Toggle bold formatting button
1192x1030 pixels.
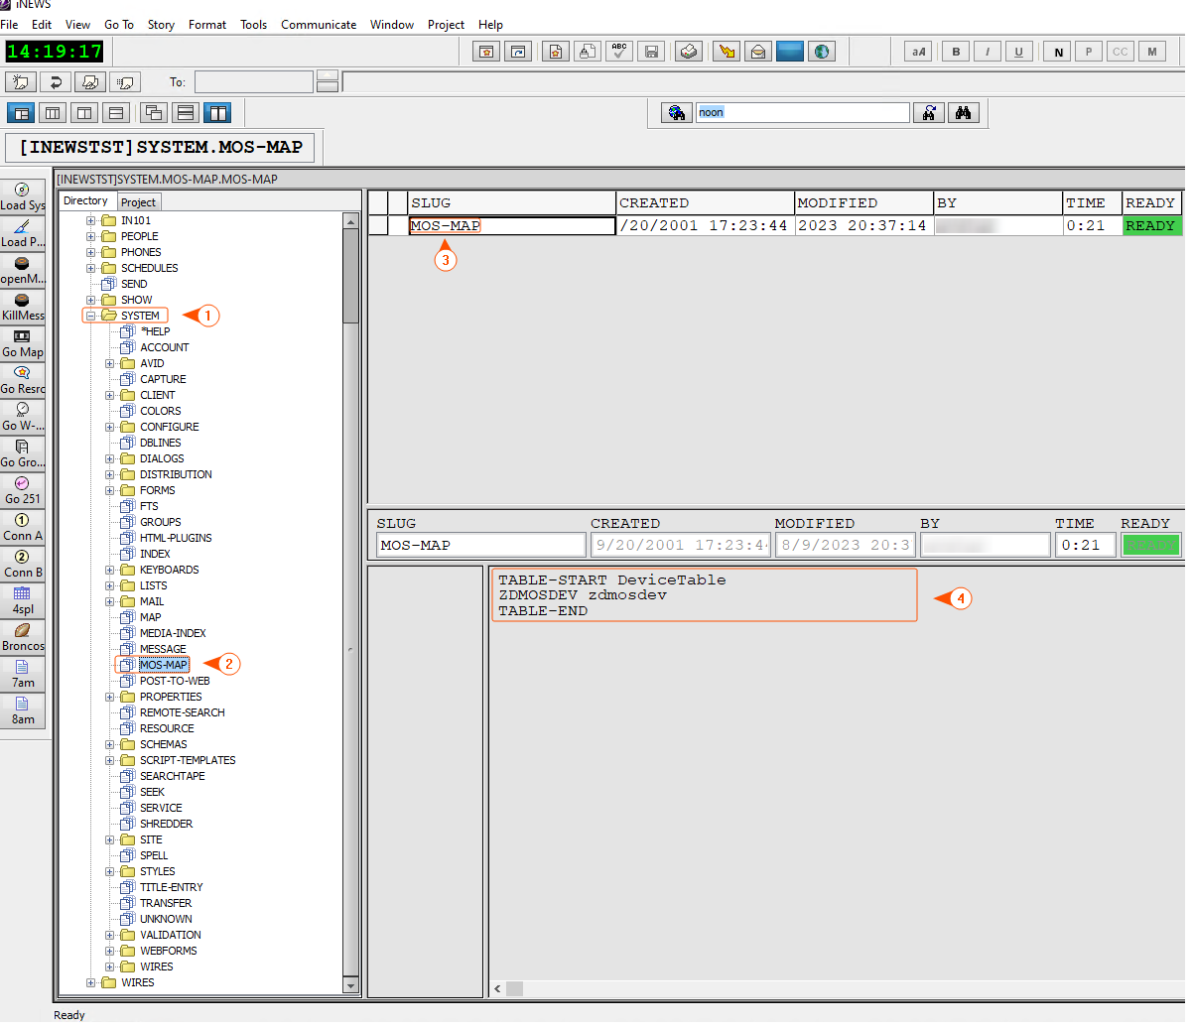click(956, 52)
